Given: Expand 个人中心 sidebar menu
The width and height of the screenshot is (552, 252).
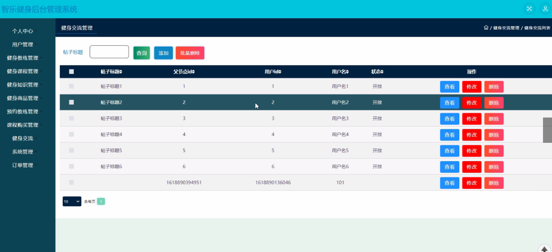Looking at the screenshot, I should (x=22, y=31).
